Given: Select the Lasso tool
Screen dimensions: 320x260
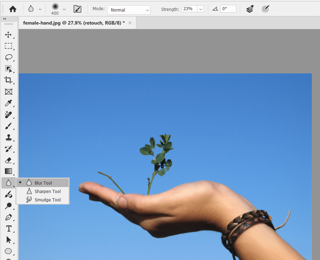Looking at the screenshot, I should [x=8, y=57].
